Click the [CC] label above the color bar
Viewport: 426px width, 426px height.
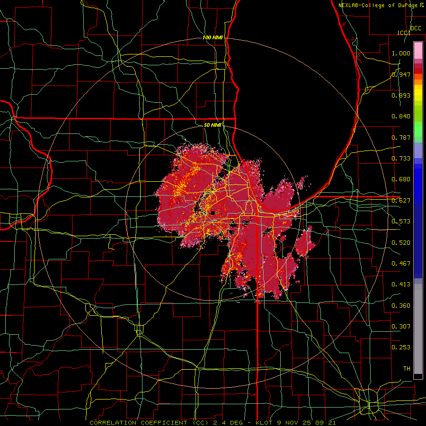point(404,33)
